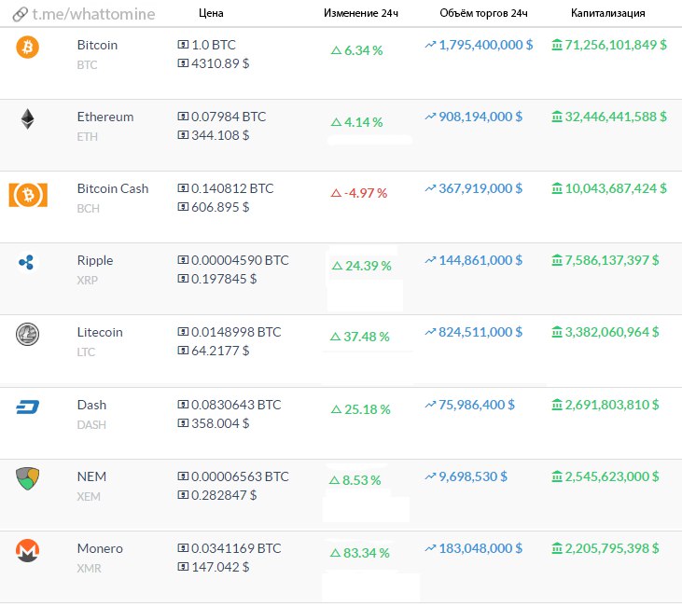Click the NEM shield logo
682x607 pixels.
(x=27, y=478)
